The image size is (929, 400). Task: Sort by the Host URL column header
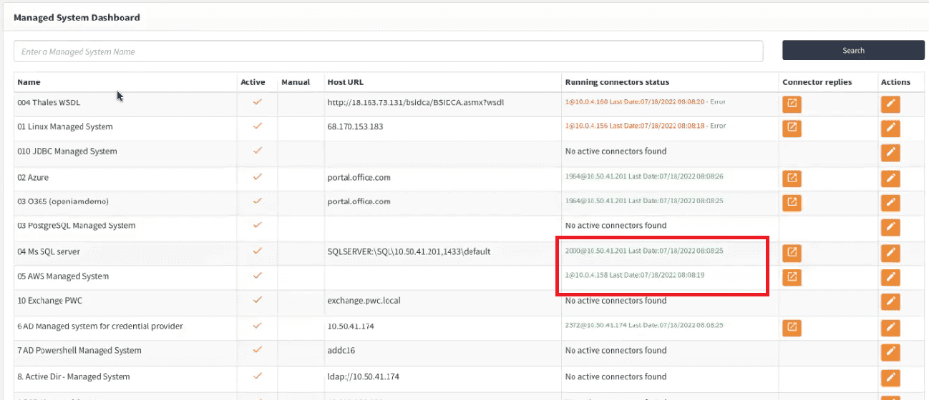[345, 82]
